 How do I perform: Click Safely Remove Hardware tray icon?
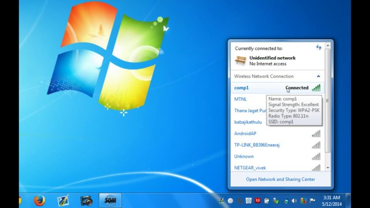click(x=276, y=200)
